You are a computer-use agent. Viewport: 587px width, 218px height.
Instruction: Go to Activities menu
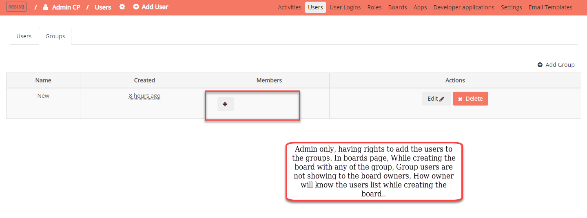pos(290,7)
